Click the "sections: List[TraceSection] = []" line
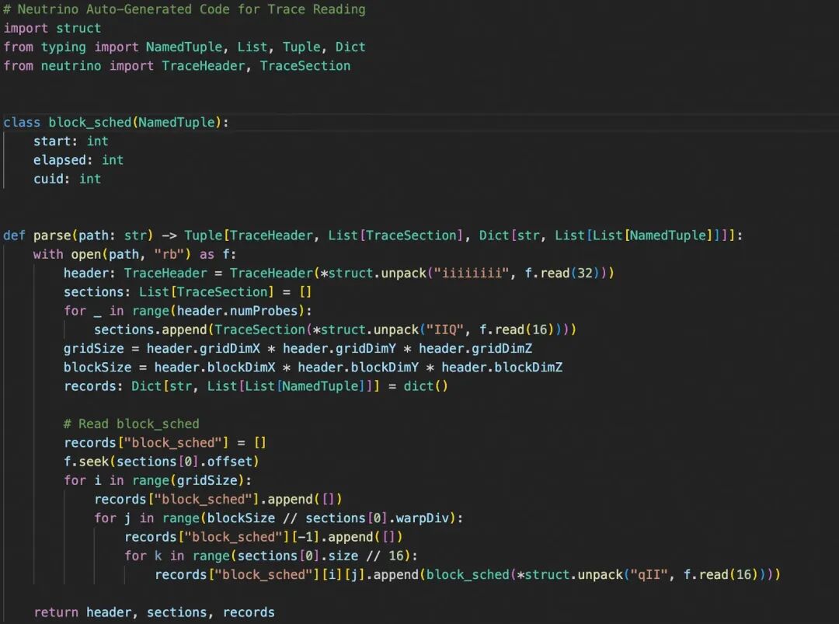 click(187, 292)
